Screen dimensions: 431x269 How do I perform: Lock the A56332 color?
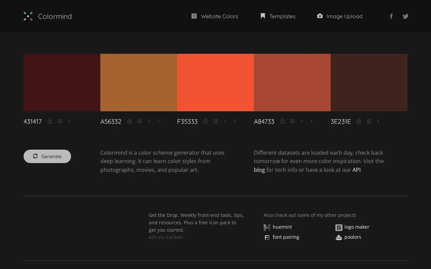click(x=129, y=121)
